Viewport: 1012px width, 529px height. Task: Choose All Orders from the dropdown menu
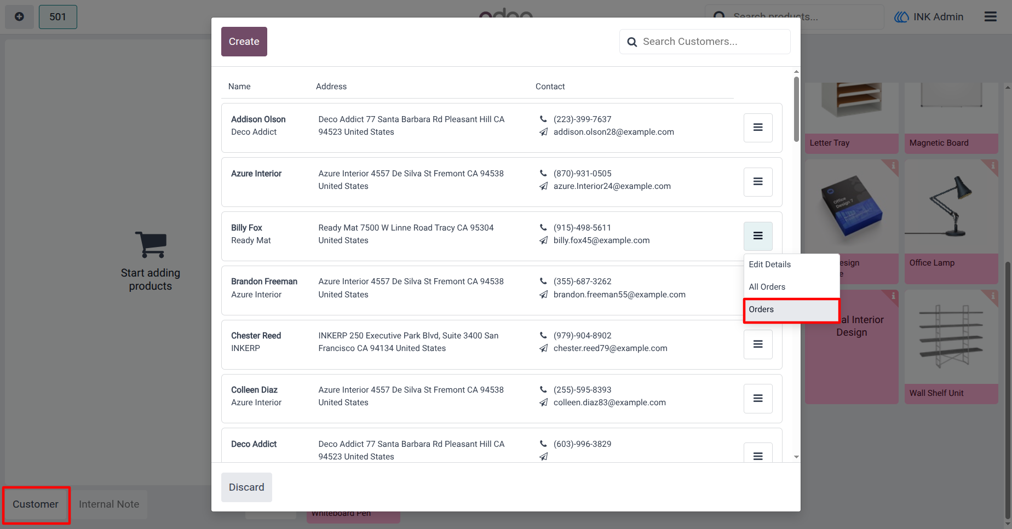(x=791, y=287)
